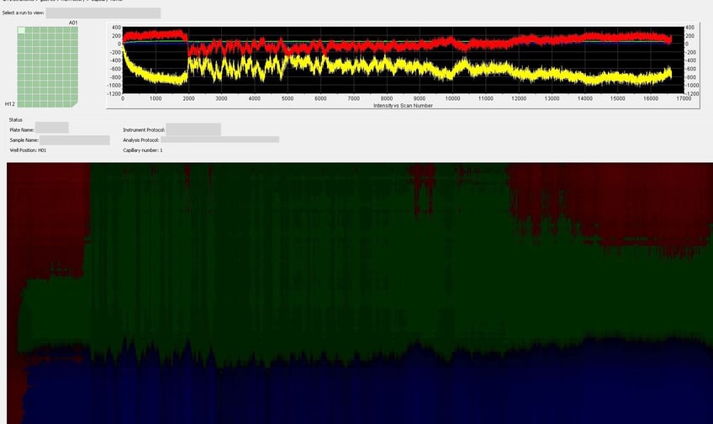Click the 'Analysis Protocol:' label
The width and height of the screenshot is (713, 424).
click(141, 140)
